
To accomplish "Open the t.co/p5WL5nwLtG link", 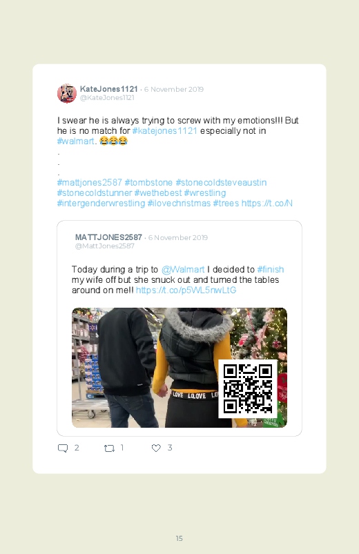I will 186,290.
